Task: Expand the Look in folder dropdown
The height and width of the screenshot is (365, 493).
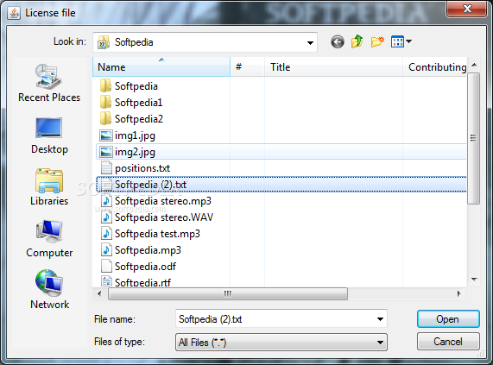Action: (310, 42)
